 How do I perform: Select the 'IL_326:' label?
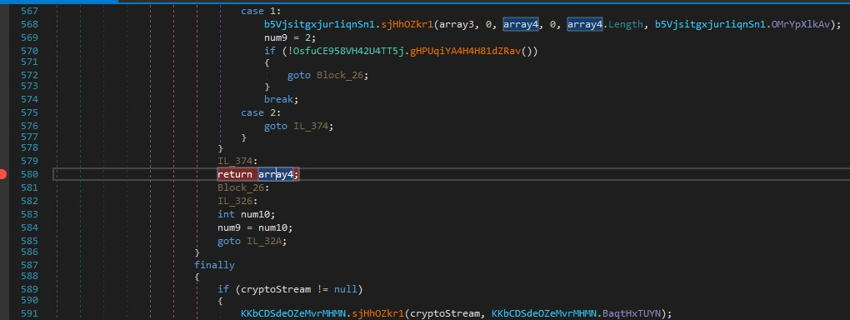click(x=238, y=201)
